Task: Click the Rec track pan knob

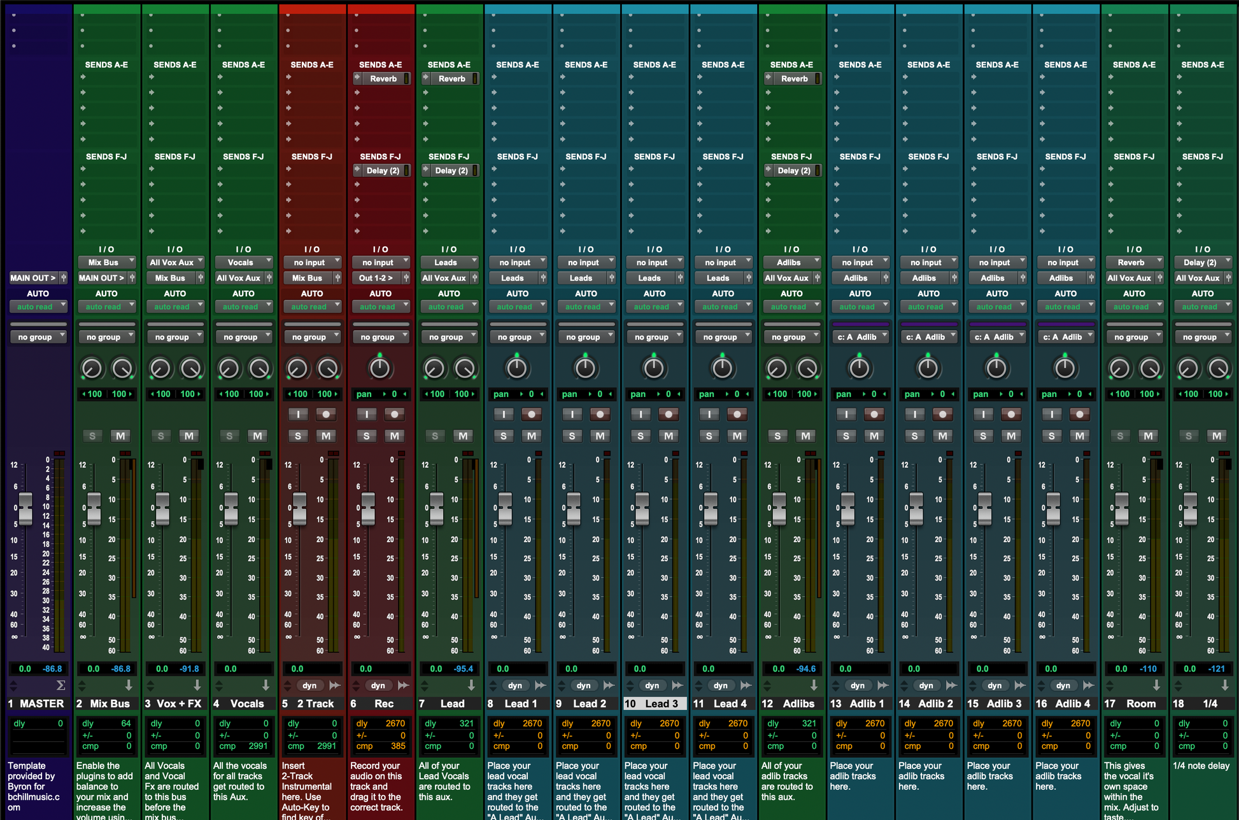Action: (x=379, y=368)
